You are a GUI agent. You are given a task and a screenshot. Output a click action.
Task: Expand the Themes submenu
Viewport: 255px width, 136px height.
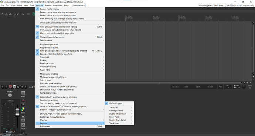pyautogui.click(x=70, y=120)
